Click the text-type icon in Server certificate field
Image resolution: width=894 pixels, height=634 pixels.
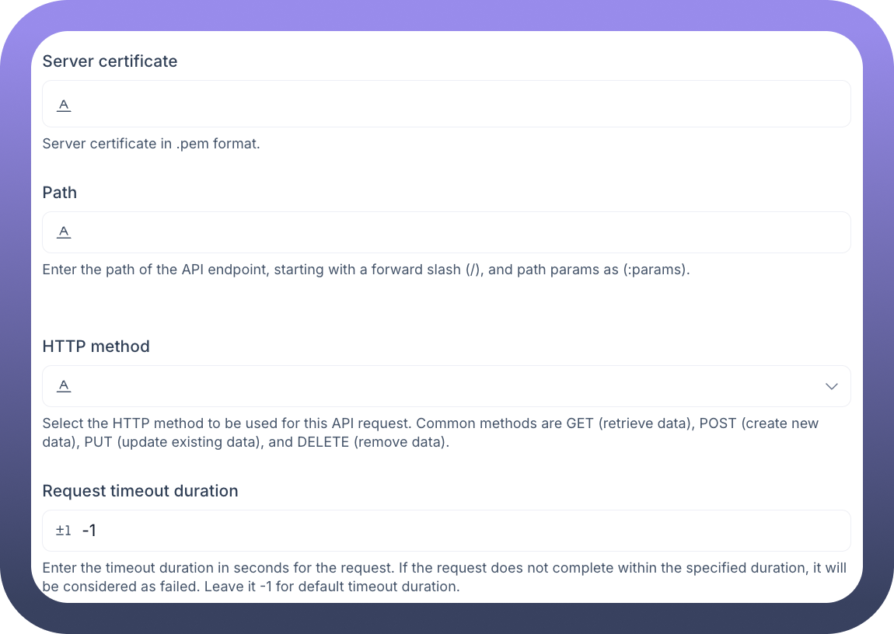click(x=64, y=105)
